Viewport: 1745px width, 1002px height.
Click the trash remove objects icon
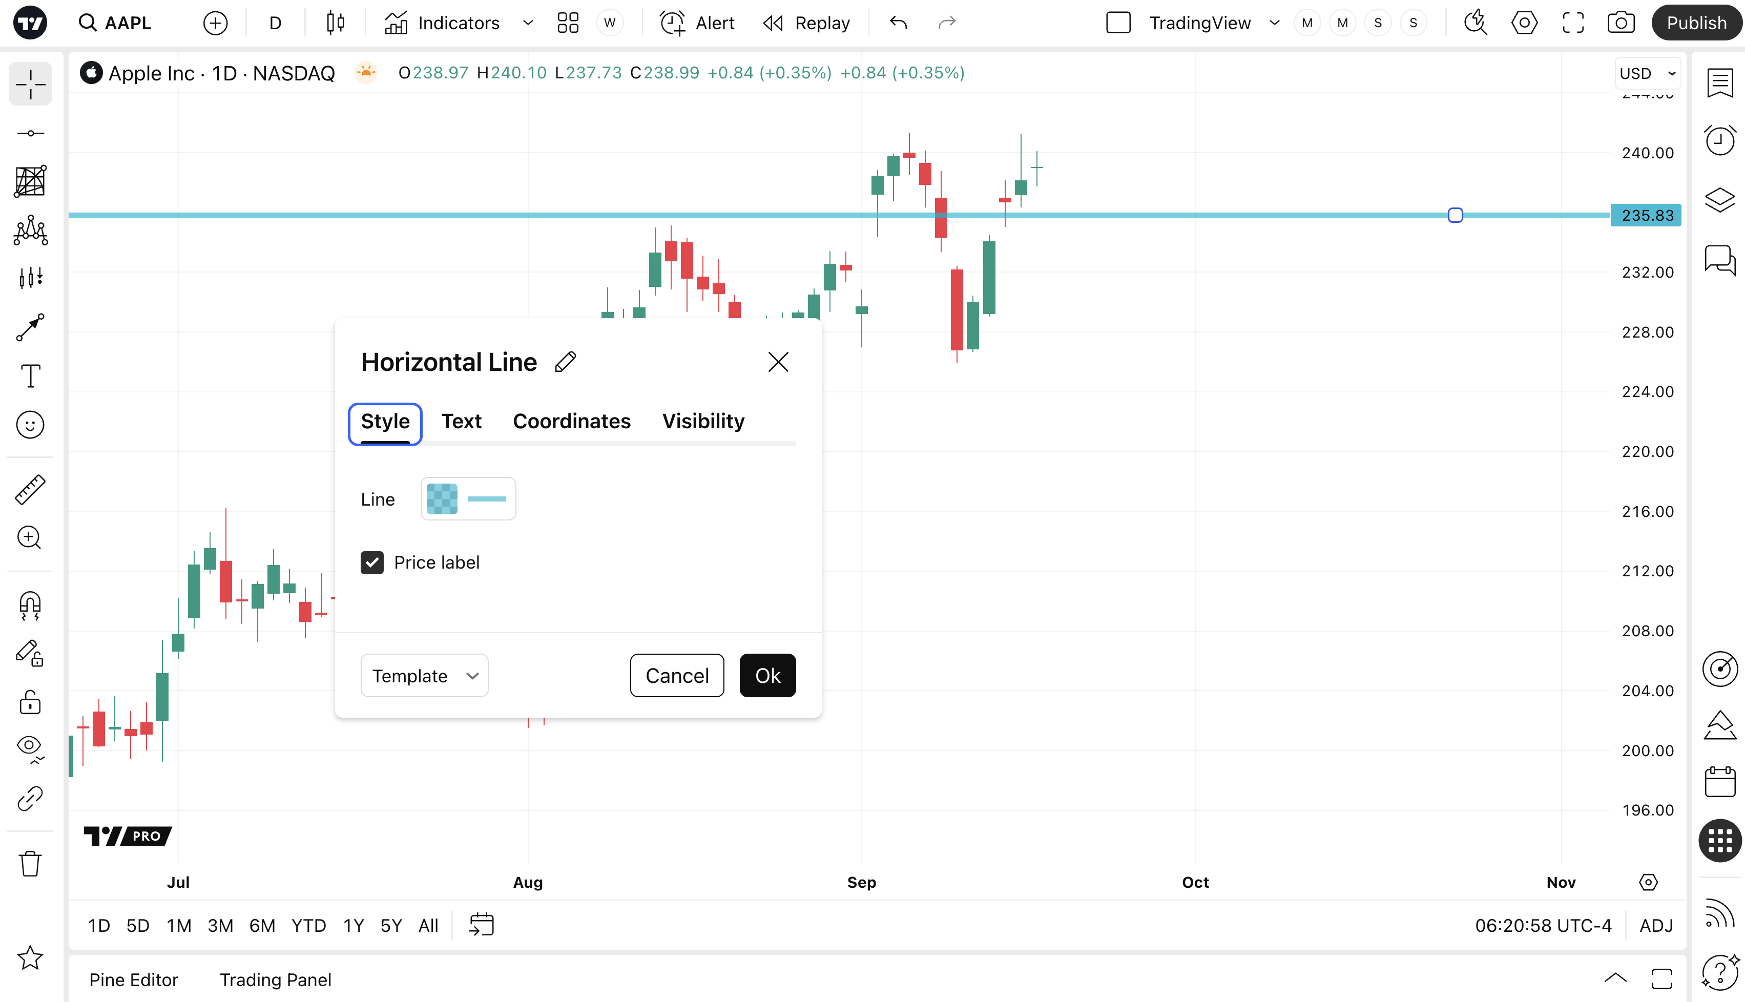point(30,864)
